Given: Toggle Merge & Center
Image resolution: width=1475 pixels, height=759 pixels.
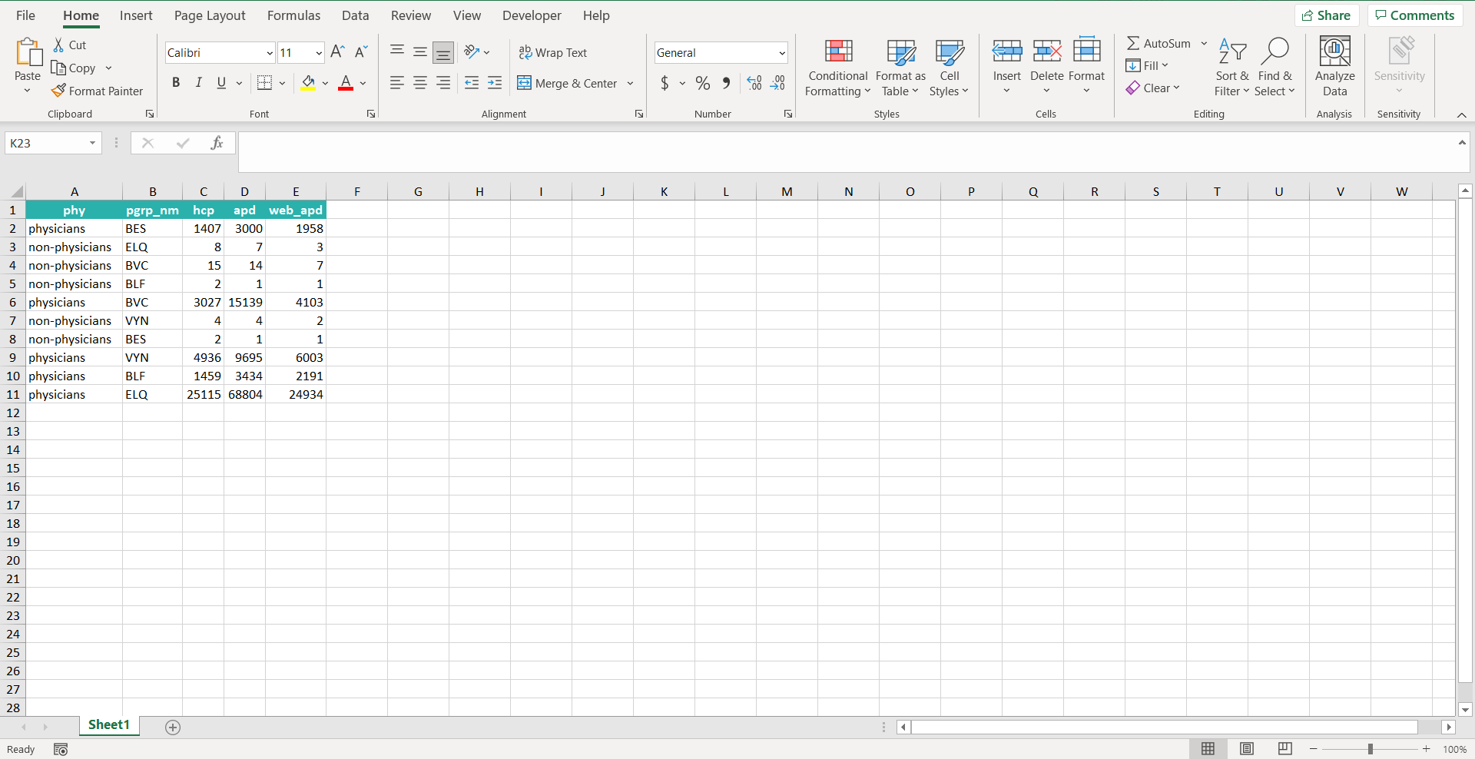Looking at the screenshot, I should pyautogui.click(x=568, y=83).
